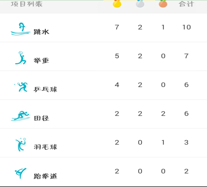
Task: Open the 乒乓球 event row label
Action: 45,89
